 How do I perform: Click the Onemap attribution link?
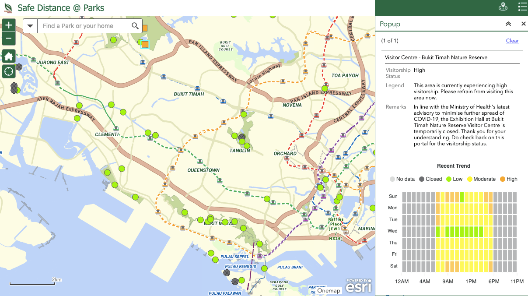pos(329,291)
